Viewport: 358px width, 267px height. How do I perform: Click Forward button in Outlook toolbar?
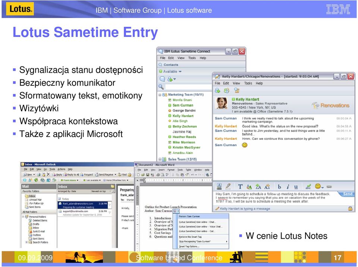86,175
